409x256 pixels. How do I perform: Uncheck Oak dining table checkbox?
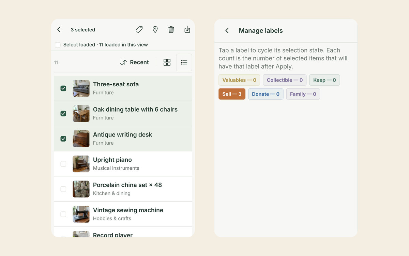tap(63, 114)
